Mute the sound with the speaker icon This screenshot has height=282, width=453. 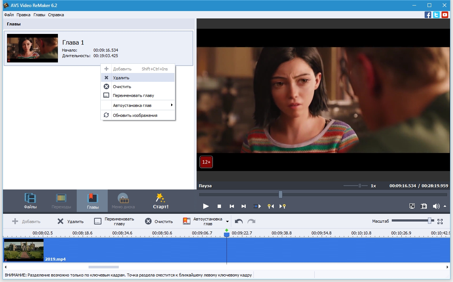click(x=436, y=206)
